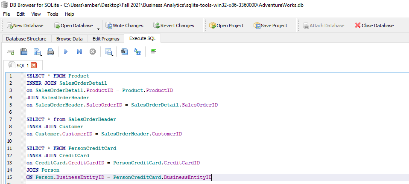
Task: Click Open Project button
Action: tap(226, 26)
